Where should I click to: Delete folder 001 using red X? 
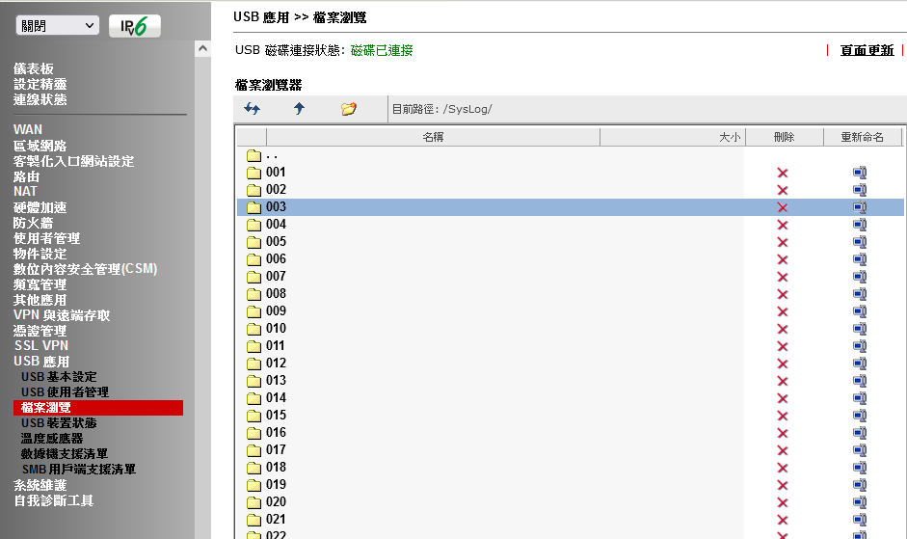pos(783,173)
